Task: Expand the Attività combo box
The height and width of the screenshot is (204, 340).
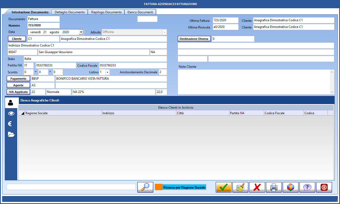Action: tap(165, 32)
